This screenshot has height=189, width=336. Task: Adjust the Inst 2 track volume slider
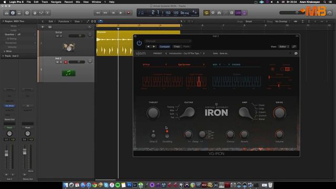tap(77, 62)
